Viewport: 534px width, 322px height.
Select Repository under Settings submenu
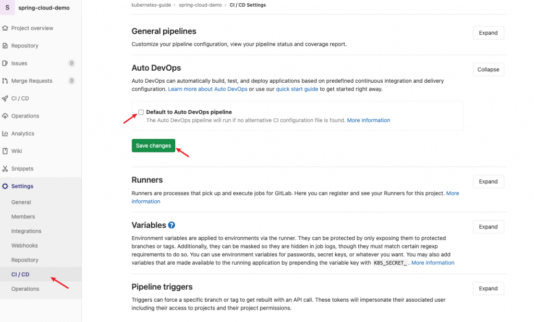tap(25, 260)
